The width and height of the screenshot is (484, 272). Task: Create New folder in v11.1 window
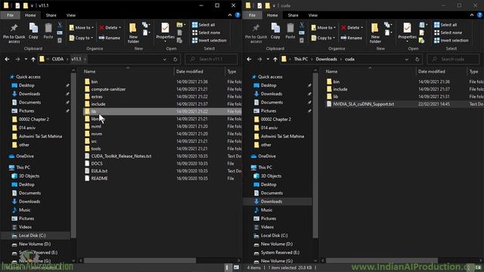click(x=133, y=33)
